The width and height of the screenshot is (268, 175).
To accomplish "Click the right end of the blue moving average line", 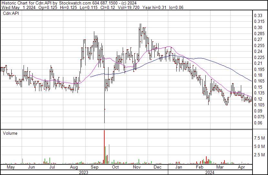I will (252, 81).
